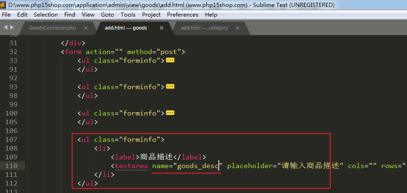Viewport: 407px width, 193px height.
Task: Open the Project menu
Action: pos(151,15)
